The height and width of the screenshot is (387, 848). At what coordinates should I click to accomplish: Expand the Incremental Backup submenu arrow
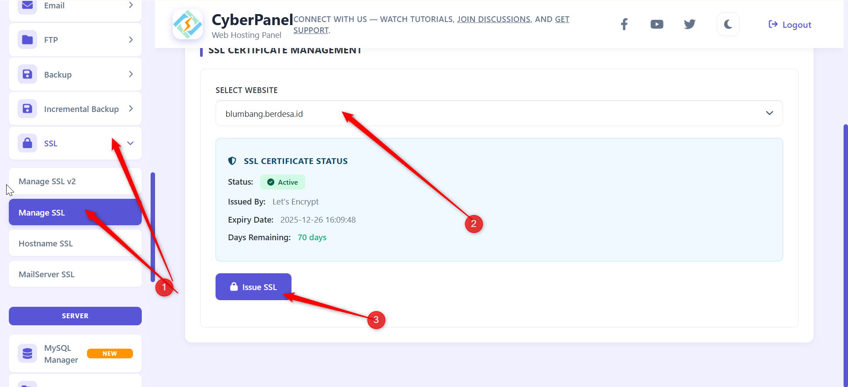pyautogui.click(x=131, y=108)
